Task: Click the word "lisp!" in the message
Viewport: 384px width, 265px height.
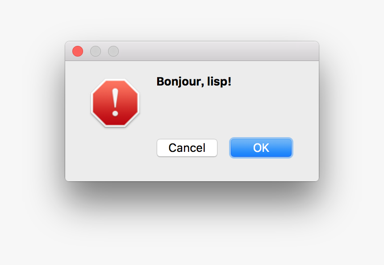Action: click(x=219, y=82)
